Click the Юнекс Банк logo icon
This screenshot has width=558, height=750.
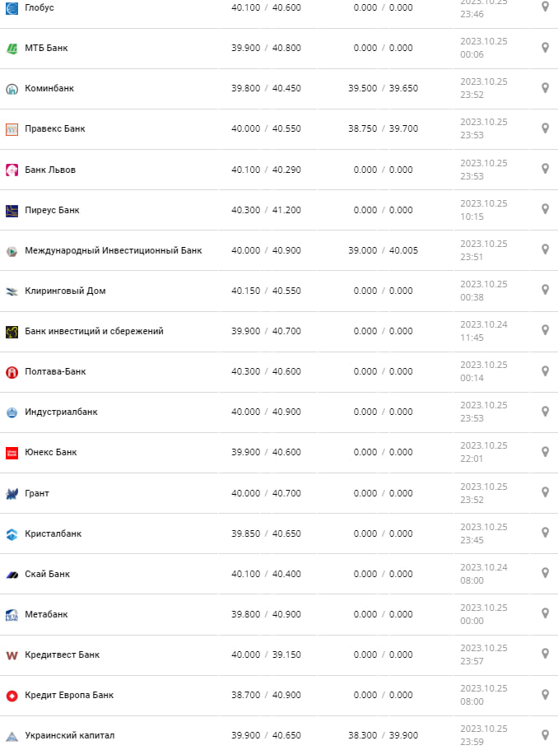[x=12, y=453]
